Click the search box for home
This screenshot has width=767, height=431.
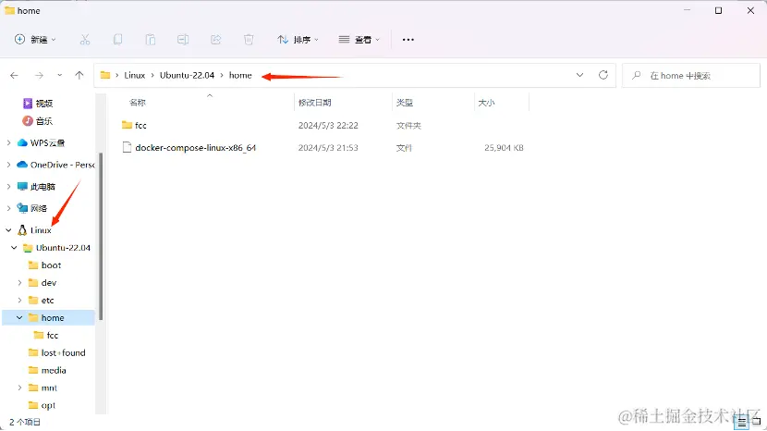click(690, 76)
